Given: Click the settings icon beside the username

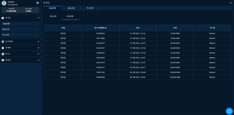Looking at the screenshot, I should [x=38, y=3].
